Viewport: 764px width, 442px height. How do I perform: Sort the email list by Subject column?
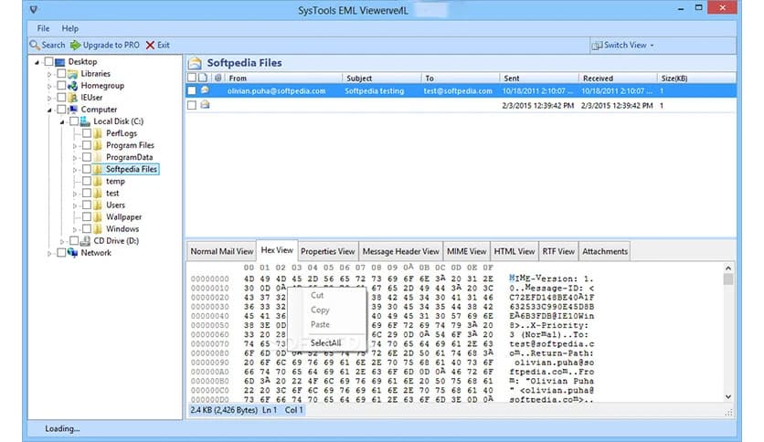click(x=382, y=78)
